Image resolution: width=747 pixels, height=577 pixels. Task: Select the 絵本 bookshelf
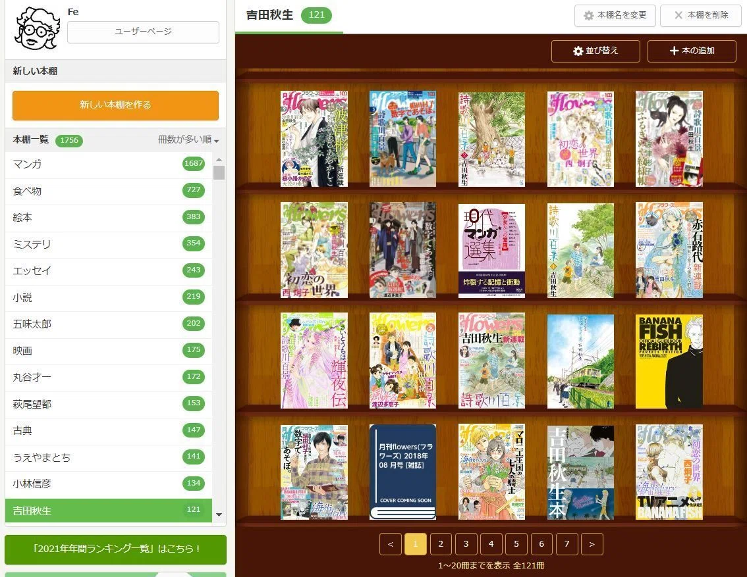[109, 218]
